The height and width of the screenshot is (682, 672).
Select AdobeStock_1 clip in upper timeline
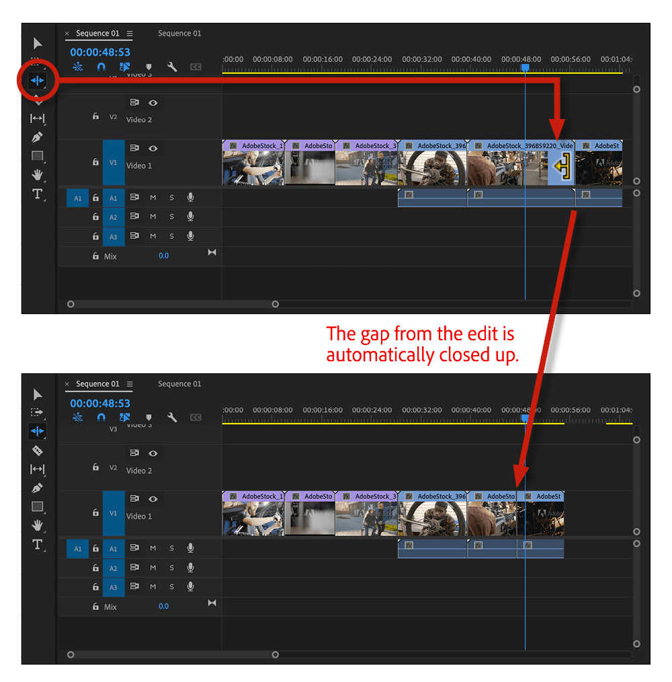[253, 163]
